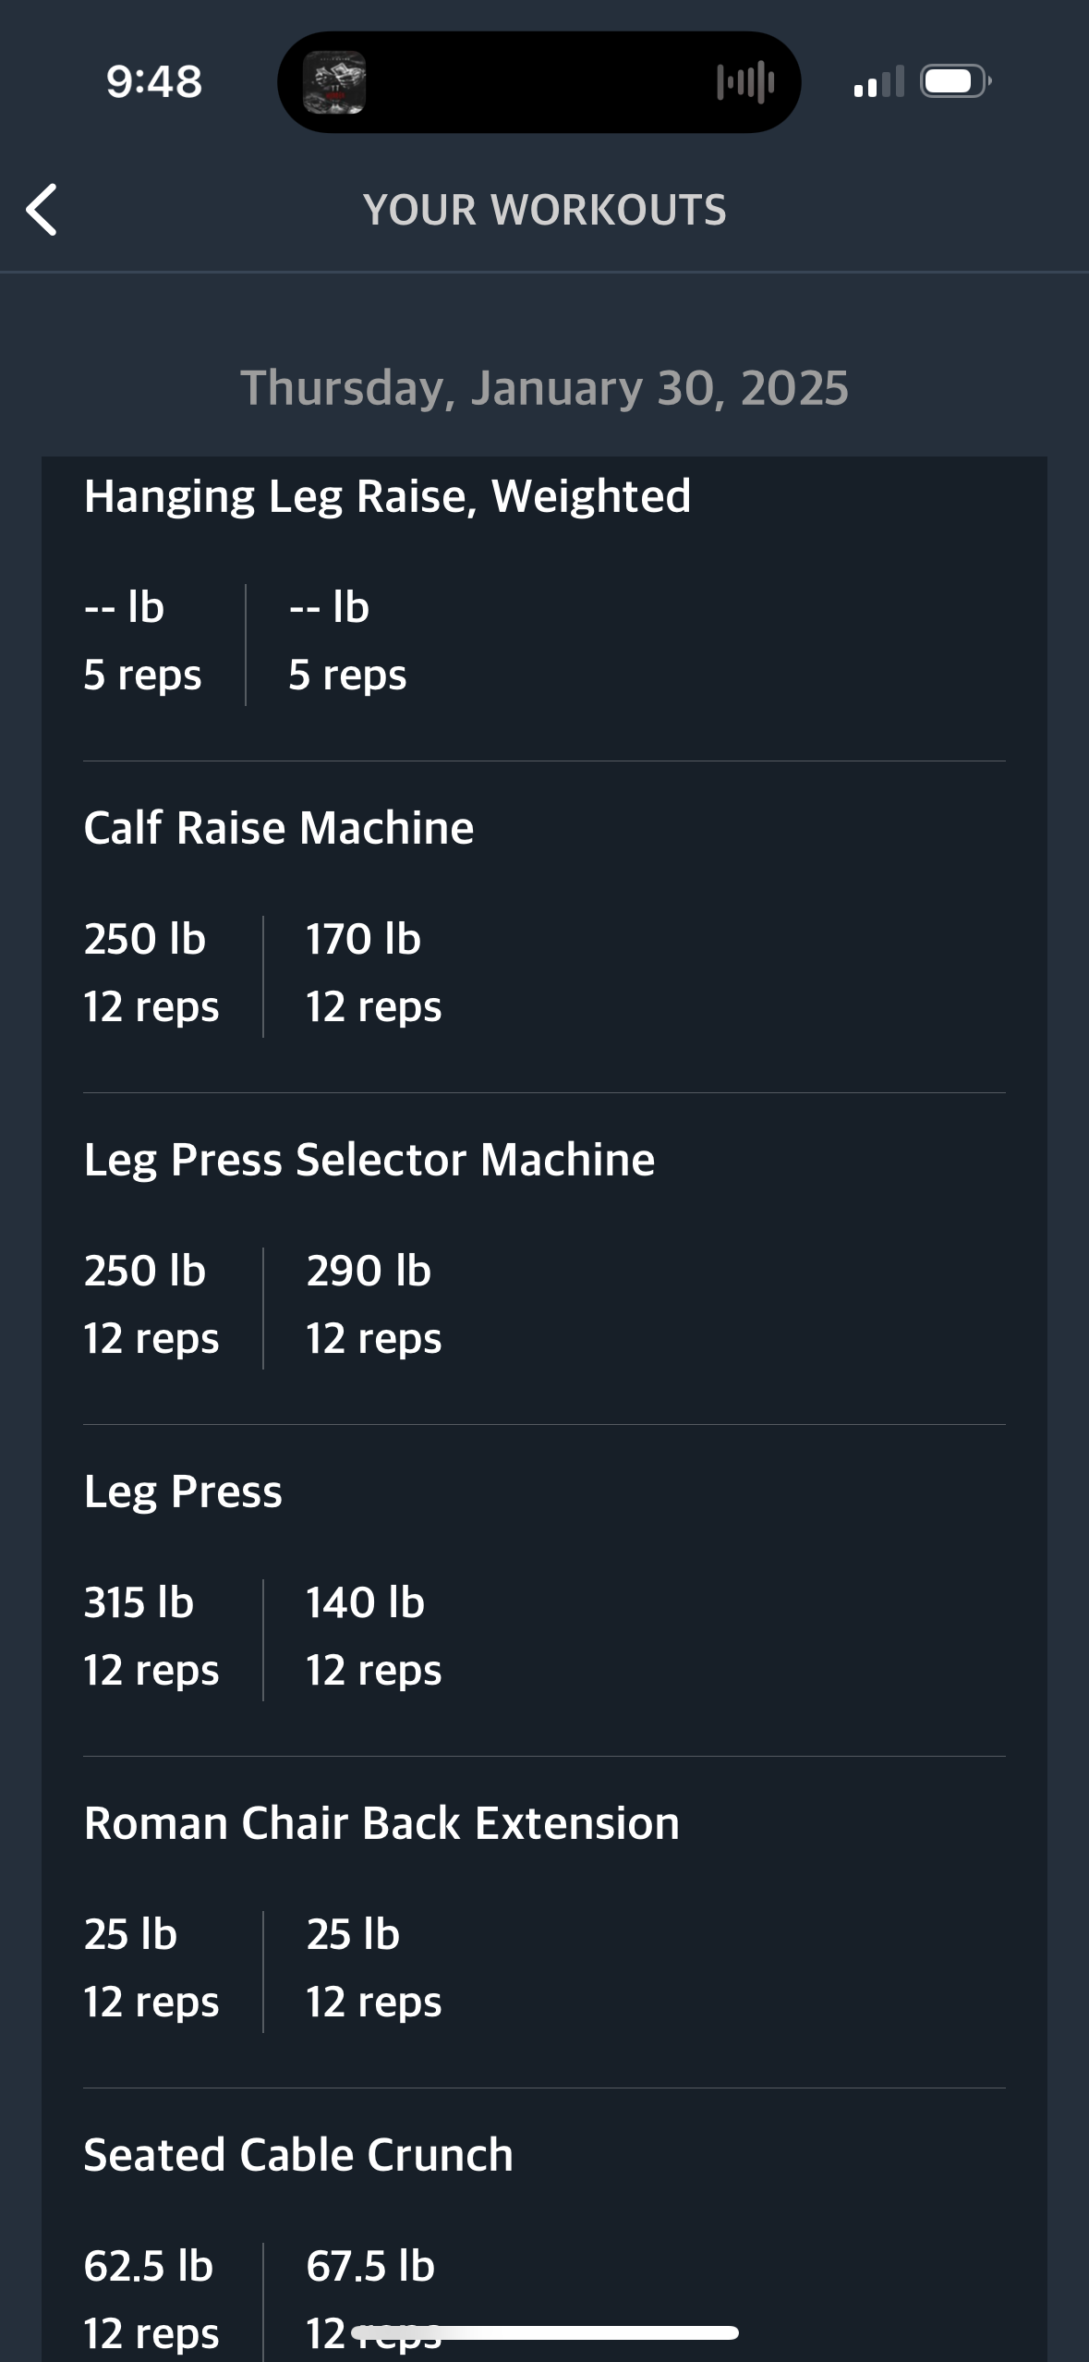1089x2362 pixels.
Task: Tap the 315 lb Leg Press set
Action: tap(151, 1636)
